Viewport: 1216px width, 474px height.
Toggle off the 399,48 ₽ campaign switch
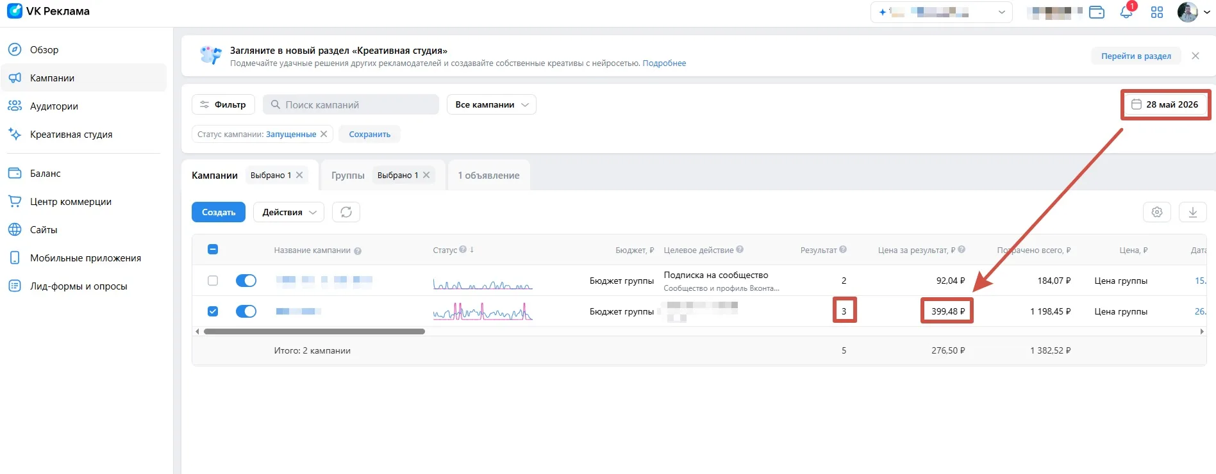[246, 311]
